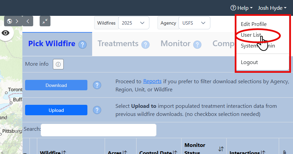Follow the Reports link
Screen dimensions: 293x154
point(152,81)
